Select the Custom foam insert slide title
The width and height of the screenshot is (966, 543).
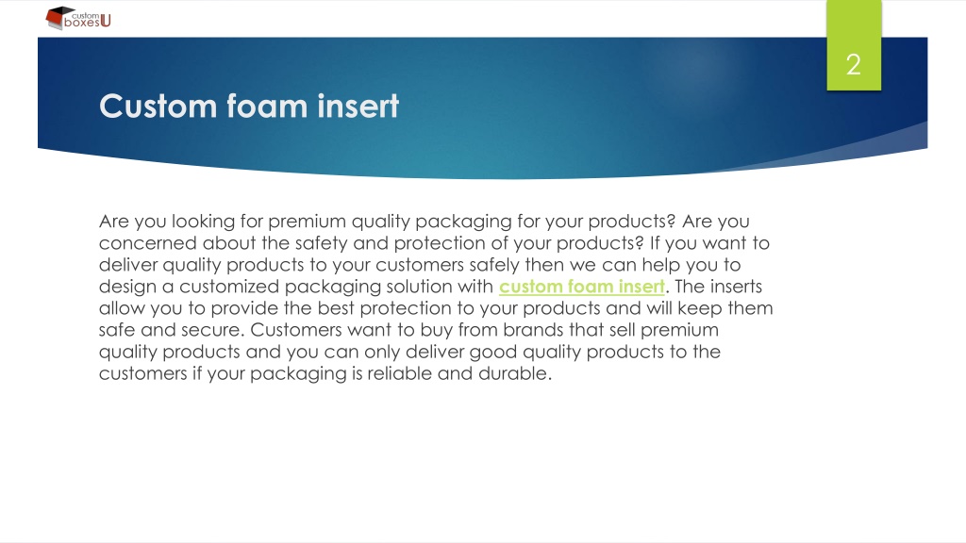(249, 106)
